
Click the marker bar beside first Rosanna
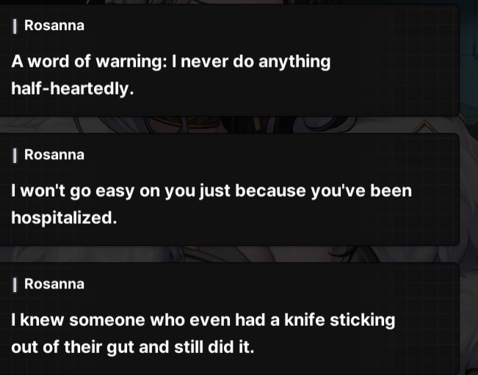pos(15,26)
